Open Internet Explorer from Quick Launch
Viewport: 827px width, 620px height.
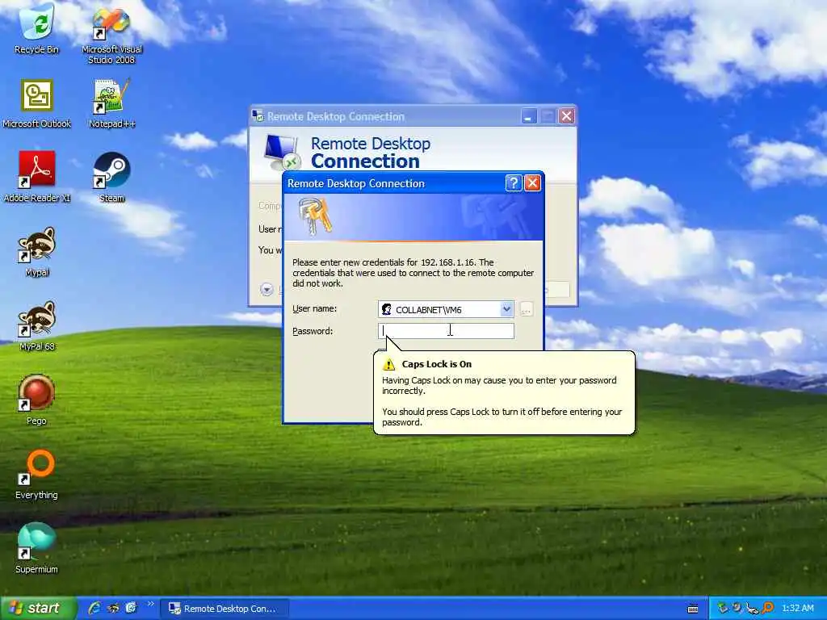[95, 608]
